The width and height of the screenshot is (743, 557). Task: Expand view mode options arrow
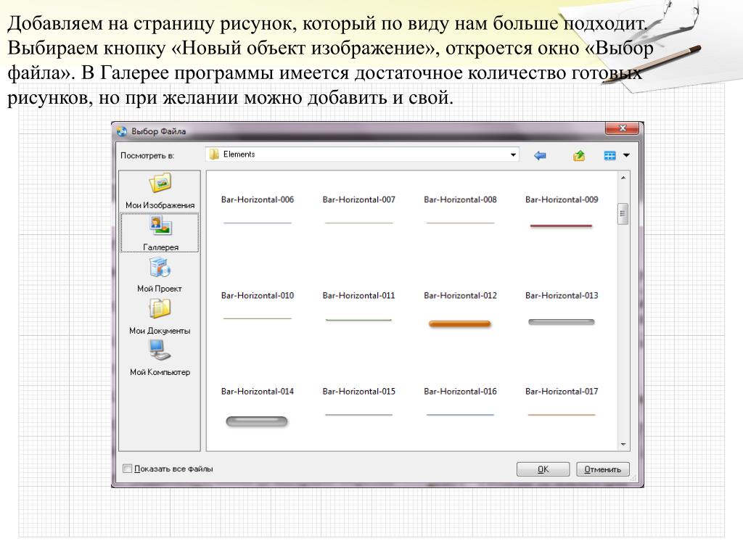pos(626,155)
